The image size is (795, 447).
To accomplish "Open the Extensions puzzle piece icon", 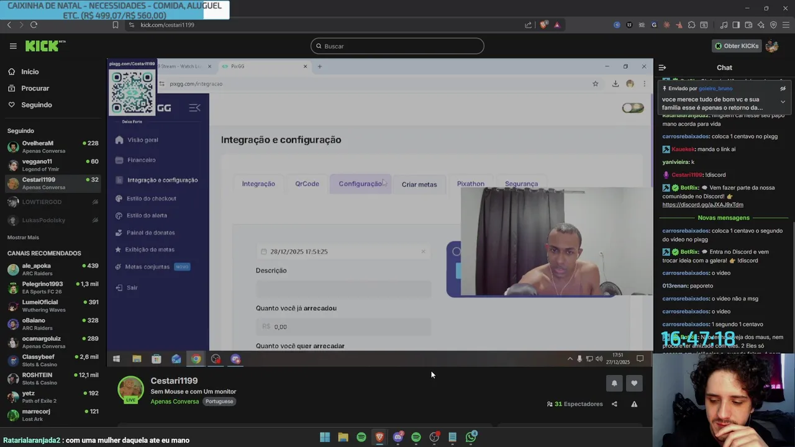I will 691,25.
